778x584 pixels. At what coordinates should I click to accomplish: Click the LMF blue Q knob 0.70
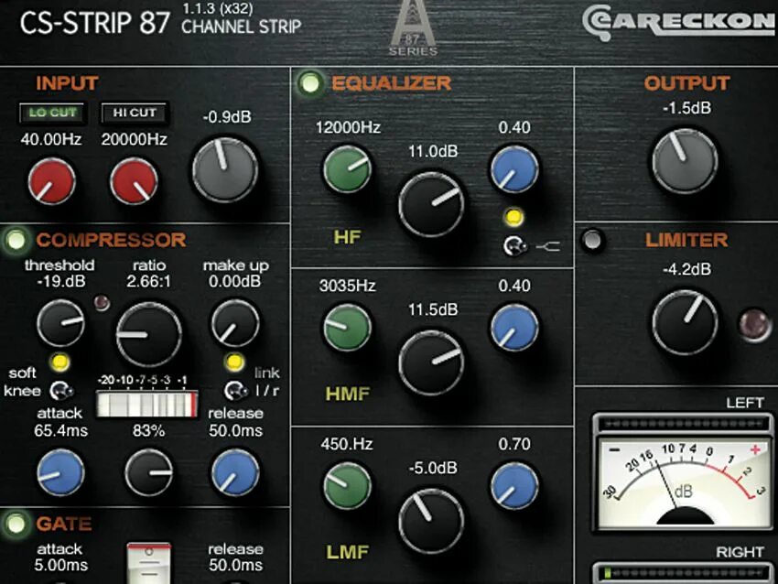tap(514, 486)
